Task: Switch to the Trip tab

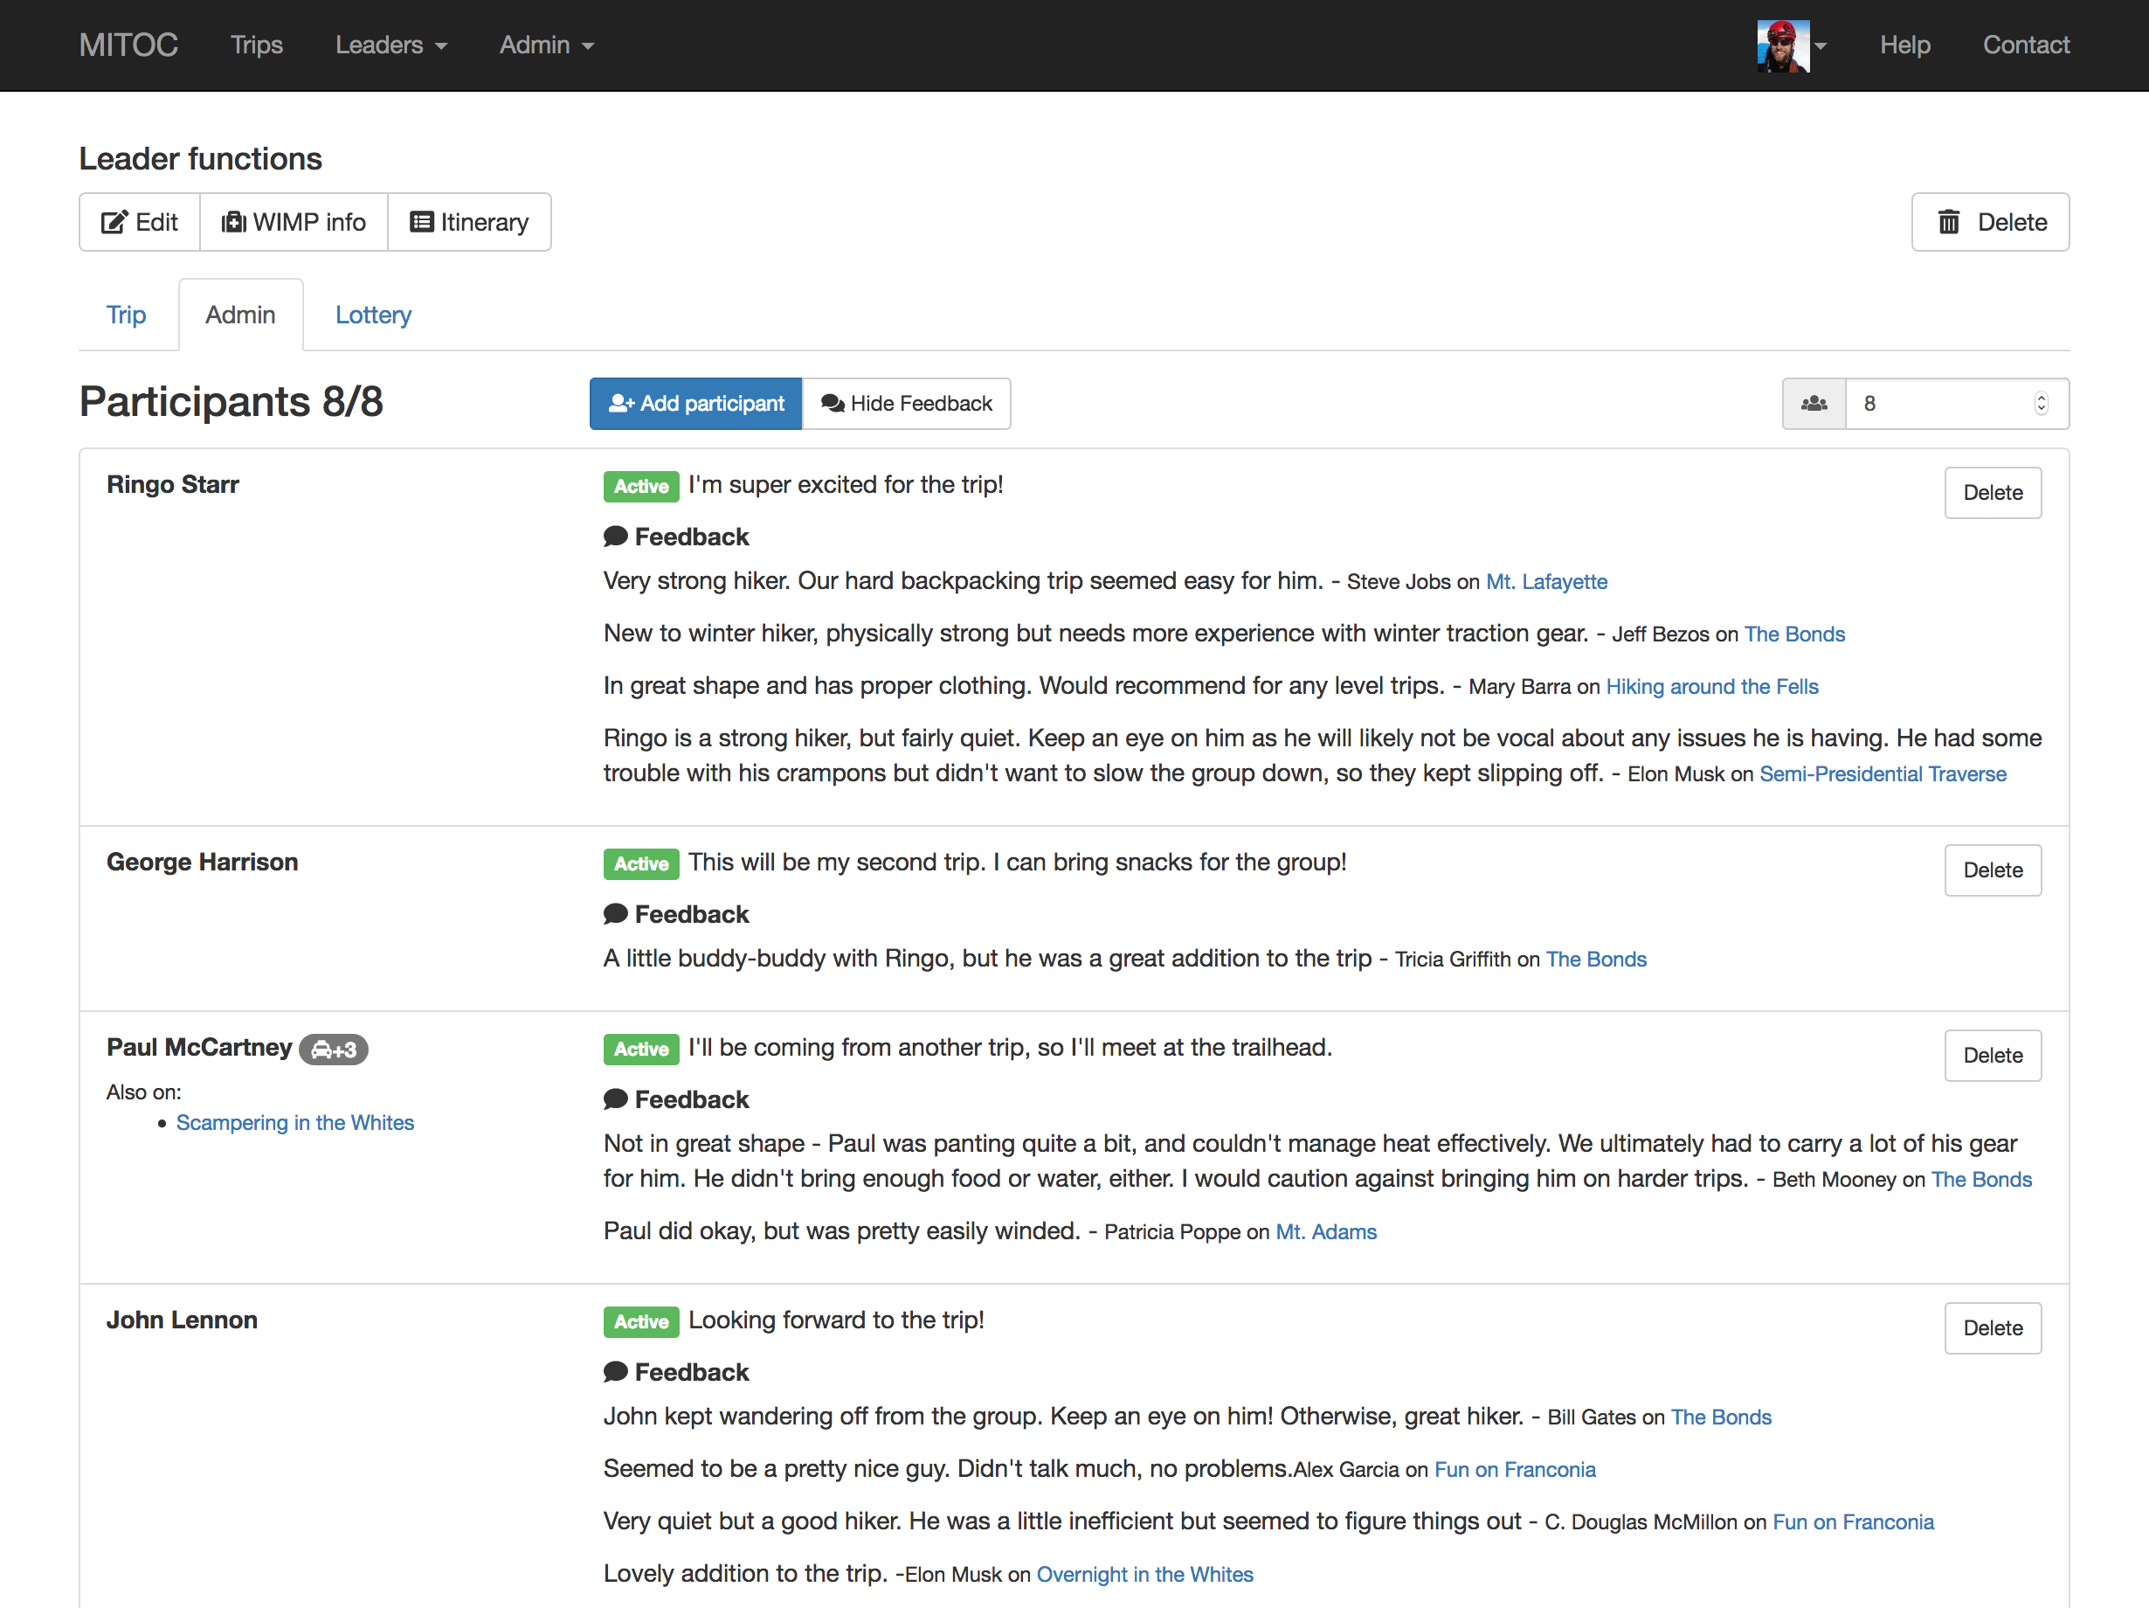Action: click(x=127, y=315)
